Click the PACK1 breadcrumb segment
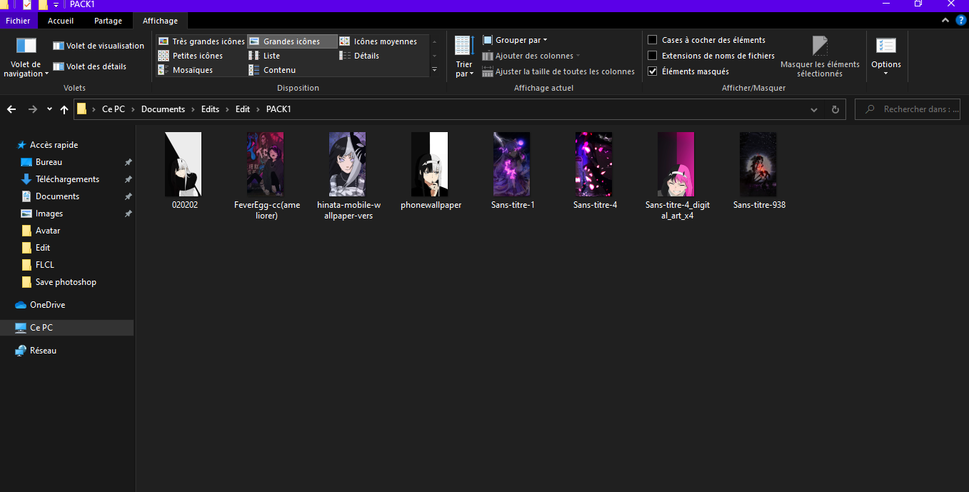969x492 pixels. 278,109
